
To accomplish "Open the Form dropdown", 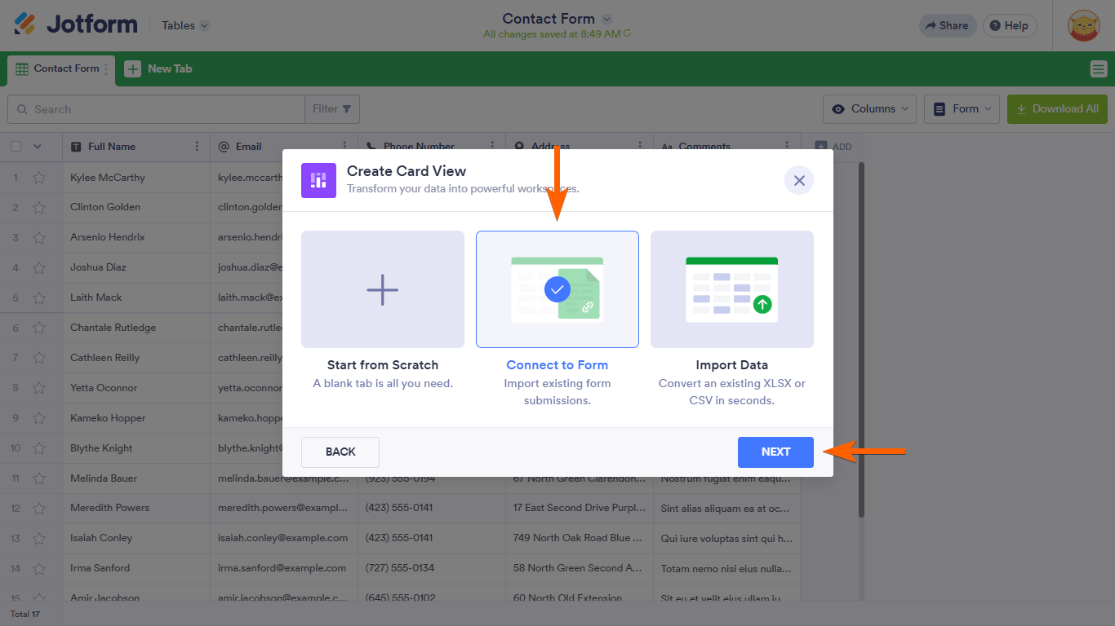I will point(962,109).
